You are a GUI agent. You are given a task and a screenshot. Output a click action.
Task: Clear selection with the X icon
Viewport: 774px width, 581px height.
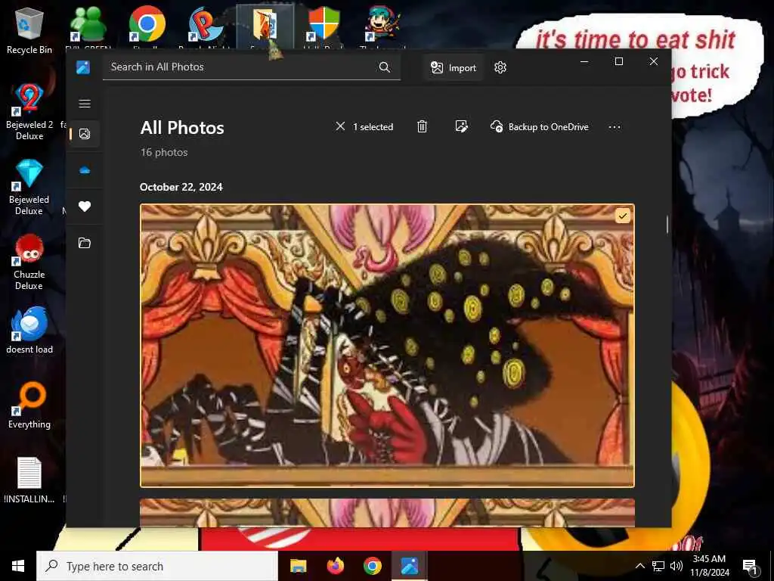tap(340, 126)
